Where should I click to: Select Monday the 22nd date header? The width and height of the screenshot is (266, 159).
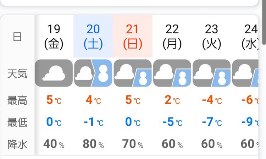coord(172,37)
